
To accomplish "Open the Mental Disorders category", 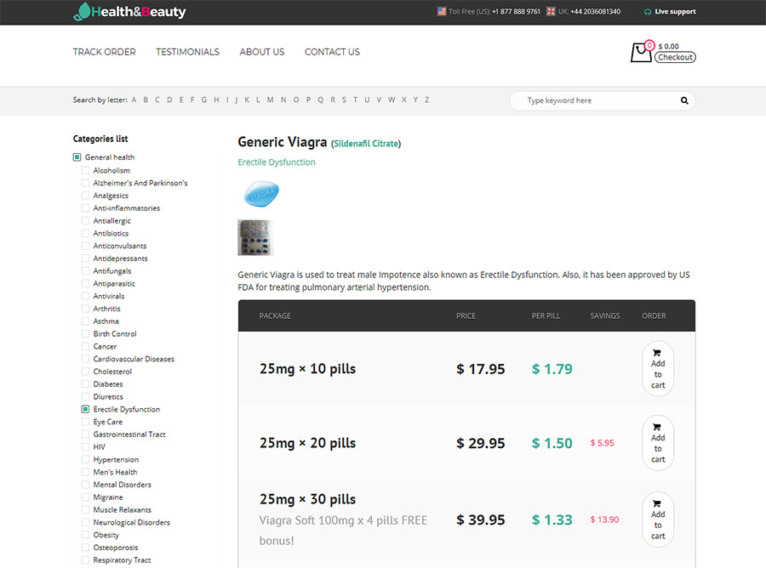I will coord(122,485).
